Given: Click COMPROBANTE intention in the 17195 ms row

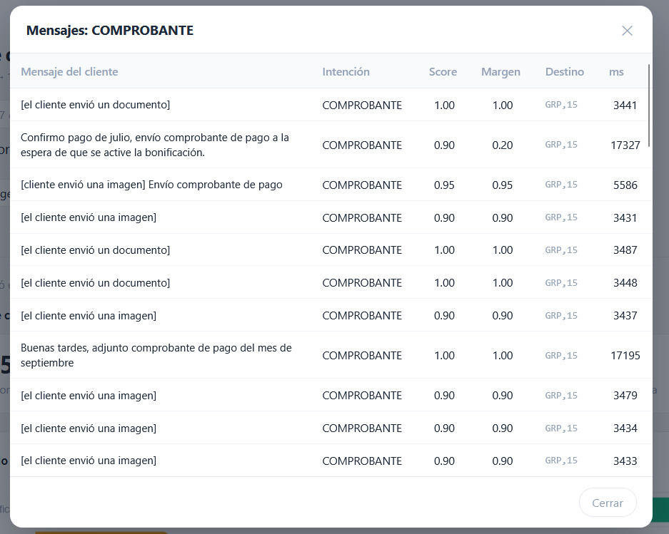Looking at the screenshot, I should tap(362, 356).
